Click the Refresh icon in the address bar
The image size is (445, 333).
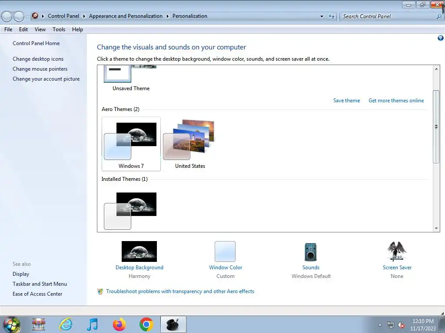[332, 16]
